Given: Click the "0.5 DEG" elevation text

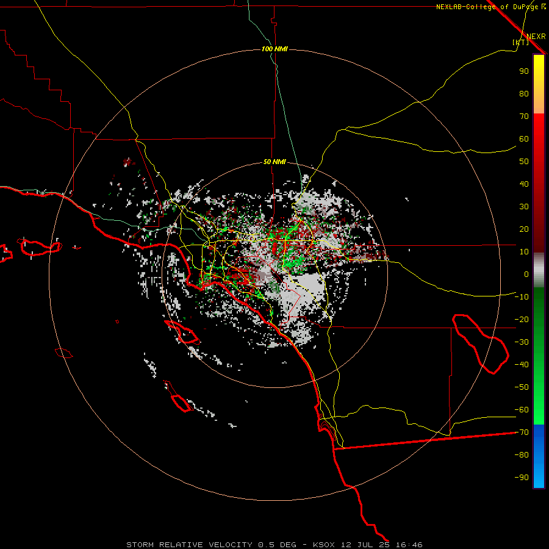Looking at the screenshot, I should coord(277,545).
